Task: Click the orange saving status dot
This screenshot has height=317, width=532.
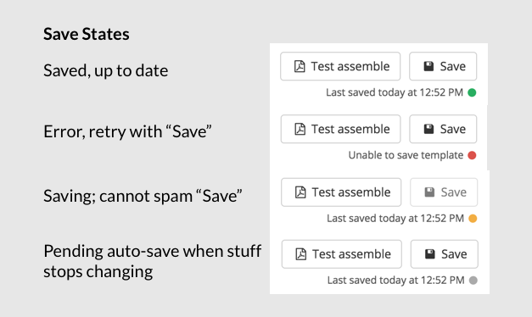Action: (473, 219)
